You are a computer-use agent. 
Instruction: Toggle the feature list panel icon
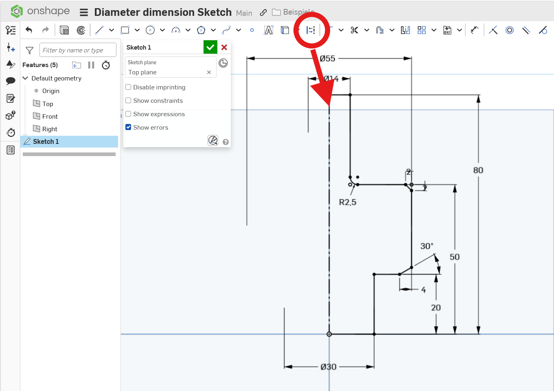pyautogui.click(x=11, y=30)
